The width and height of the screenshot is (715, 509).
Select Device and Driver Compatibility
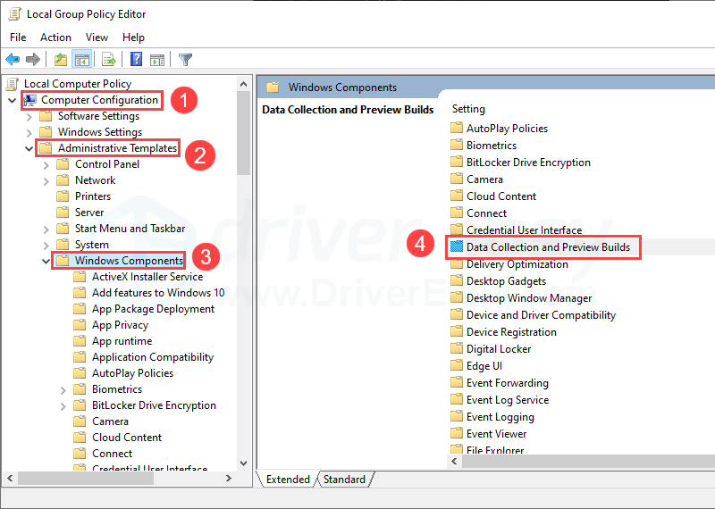tap(541, 315)
